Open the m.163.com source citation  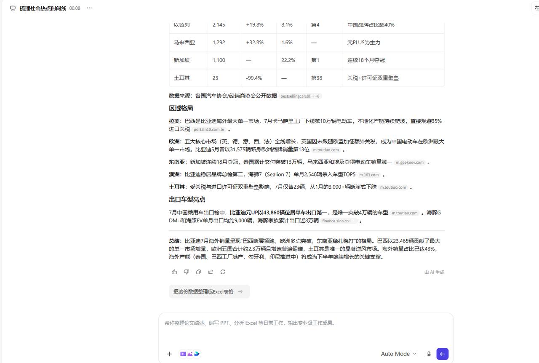[369, 175]
